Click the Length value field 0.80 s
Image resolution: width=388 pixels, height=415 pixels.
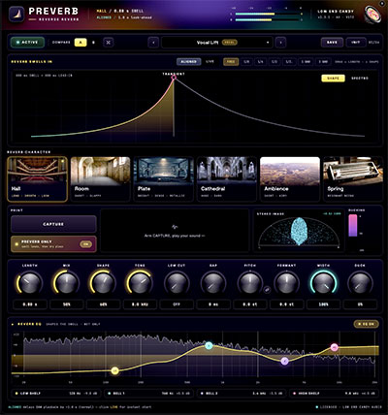[30, 304]
